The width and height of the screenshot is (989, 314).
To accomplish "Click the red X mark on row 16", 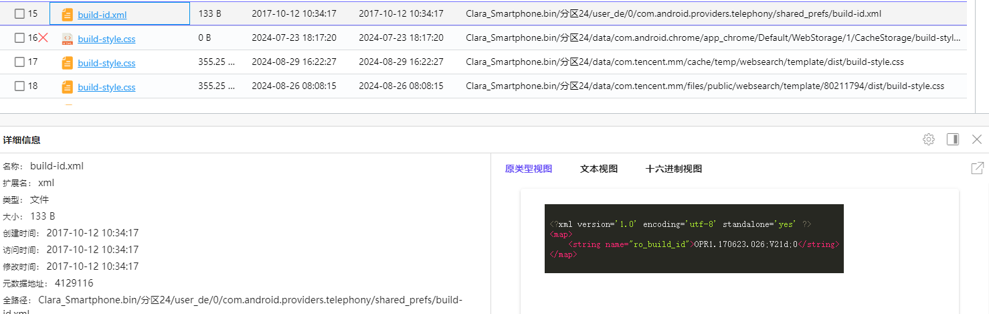I will (43, 37).
